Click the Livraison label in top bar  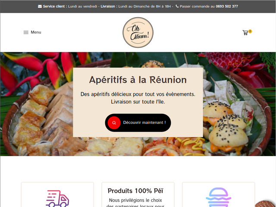click(108, 6)
